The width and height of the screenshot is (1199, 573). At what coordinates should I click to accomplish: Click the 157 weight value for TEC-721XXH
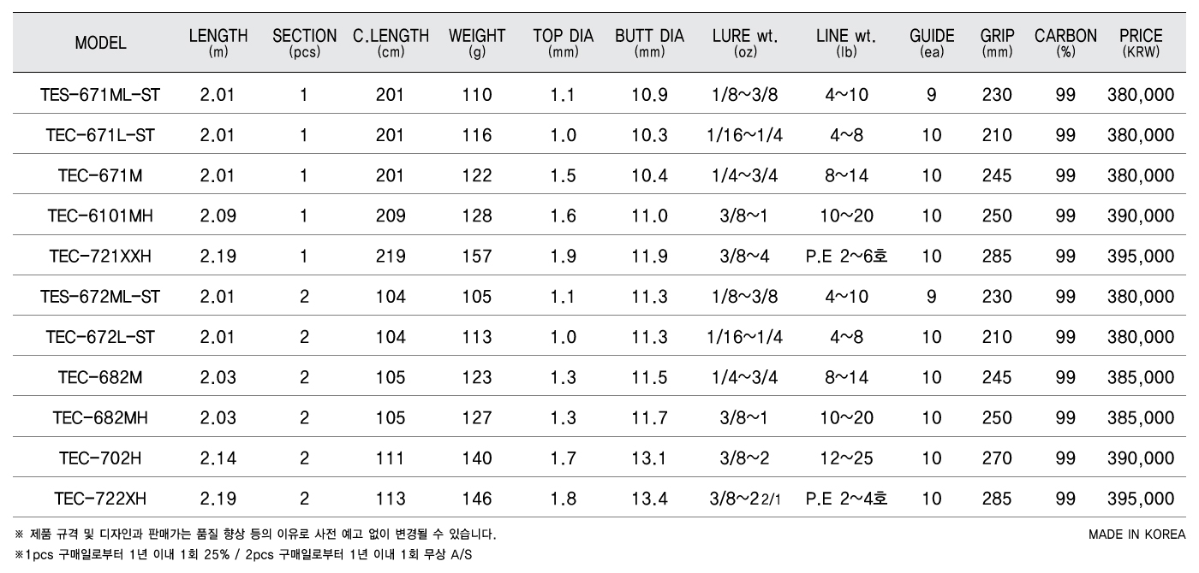[x=477, y=256]
